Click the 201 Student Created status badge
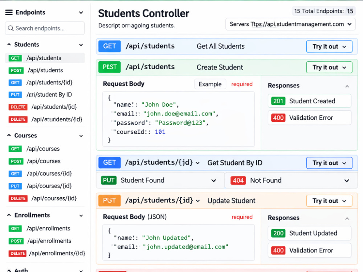The width and height of the screenshot is (363, 272). click(x=278, y=101)
